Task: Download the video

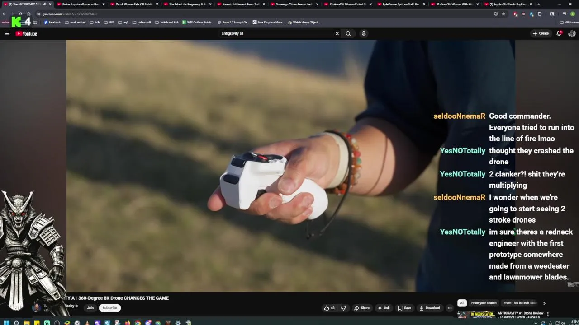Action: pyautogui.click(x=430, y=308)
